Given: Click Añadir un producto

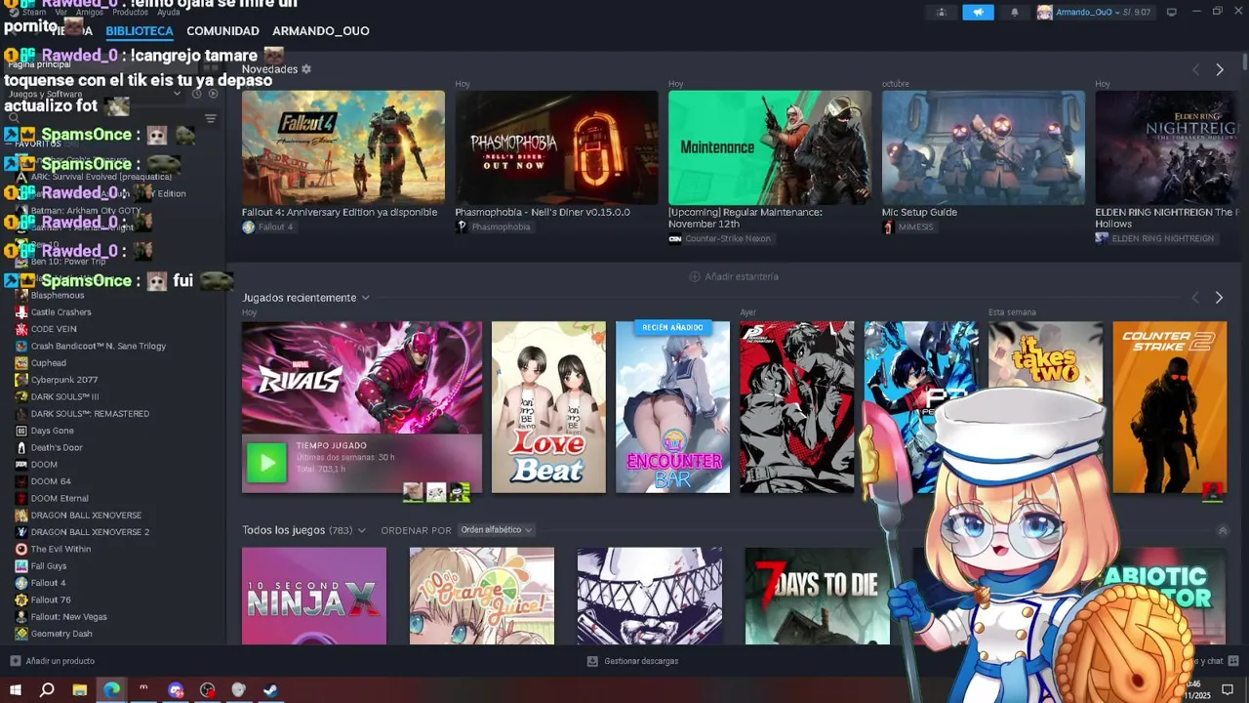Looking at the screenshot, I should click(60, 661).
